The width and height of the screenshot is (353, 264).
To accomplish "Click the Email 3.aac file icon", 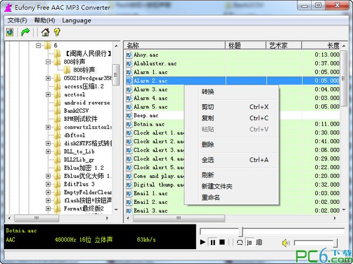I will (x=129, y=210).
